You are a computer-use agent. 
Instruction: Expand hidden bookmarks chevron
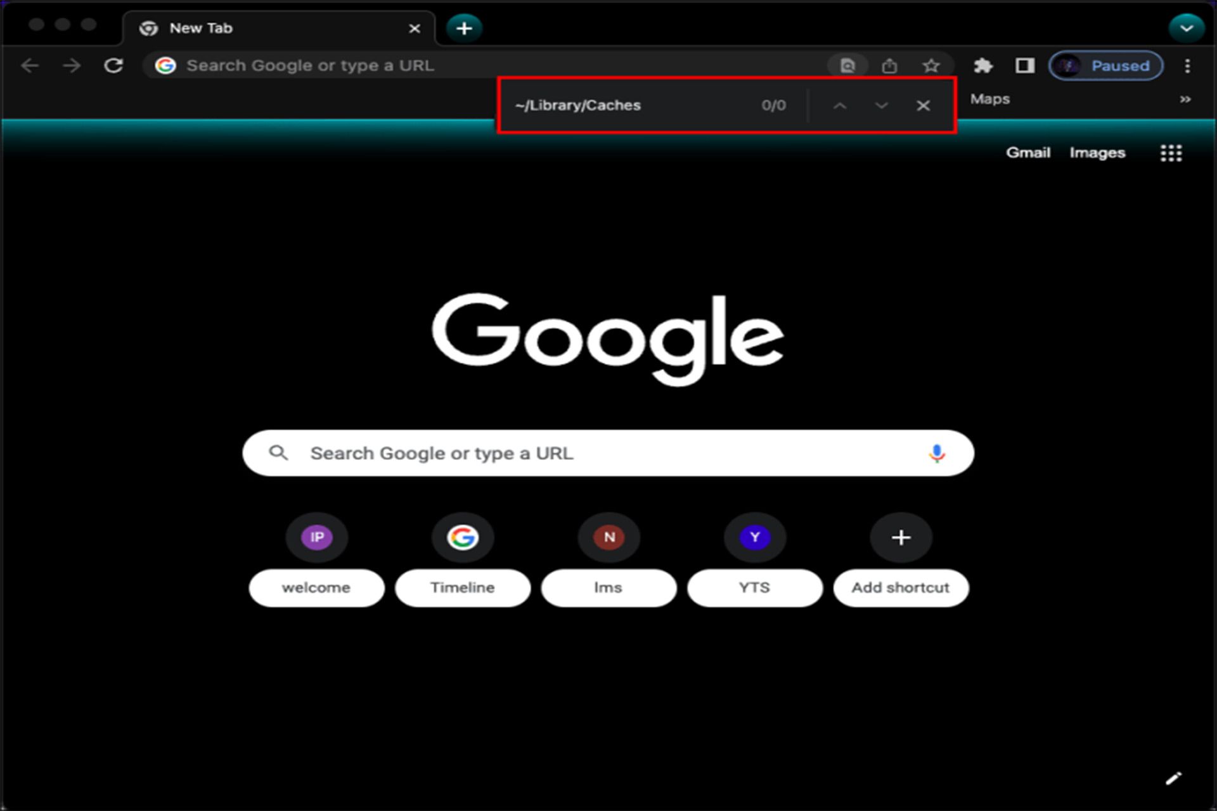pos(1185,99)
